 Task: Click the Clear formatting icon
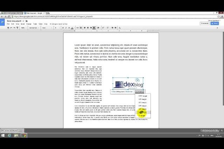point(120,28)
